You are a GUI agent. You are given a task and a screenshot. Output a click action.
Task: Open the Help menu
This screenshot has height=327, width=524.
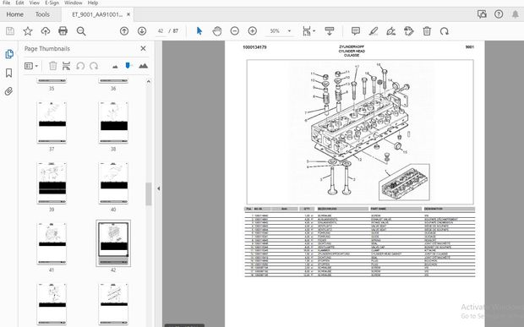point(93,3)
